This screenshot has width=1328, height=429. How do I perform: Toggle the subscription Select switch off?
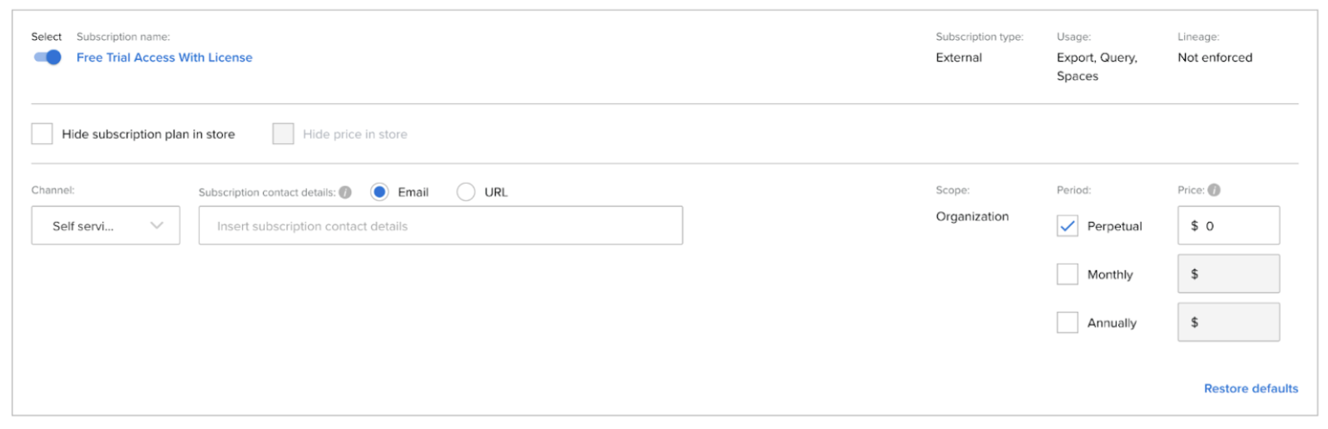point(47,57)
